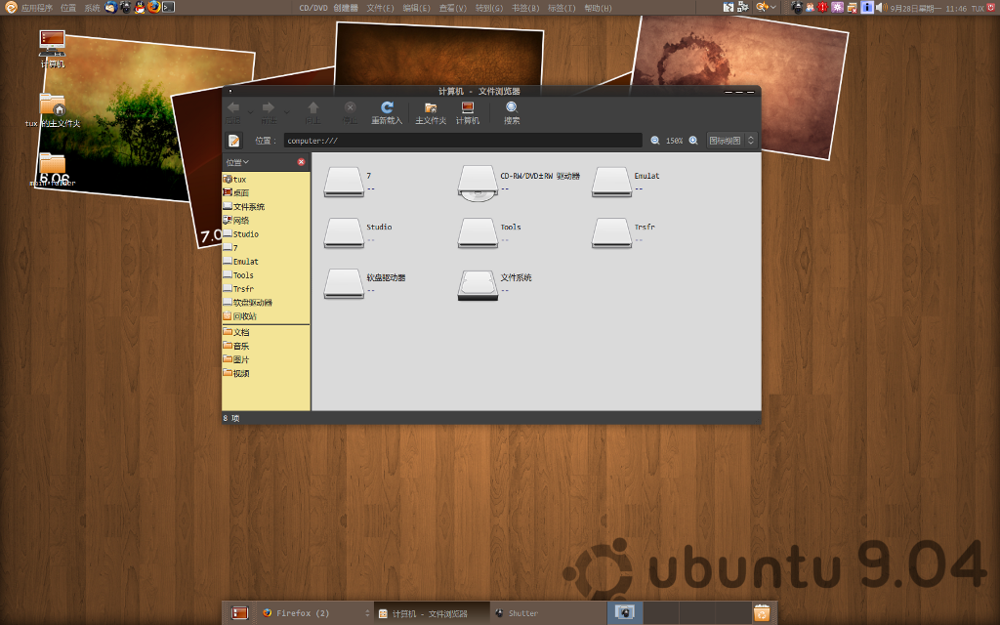This screenshot has height=625, width=1000.
Task: Open Emulat in the sidebar list
Action: coord(266,262)
